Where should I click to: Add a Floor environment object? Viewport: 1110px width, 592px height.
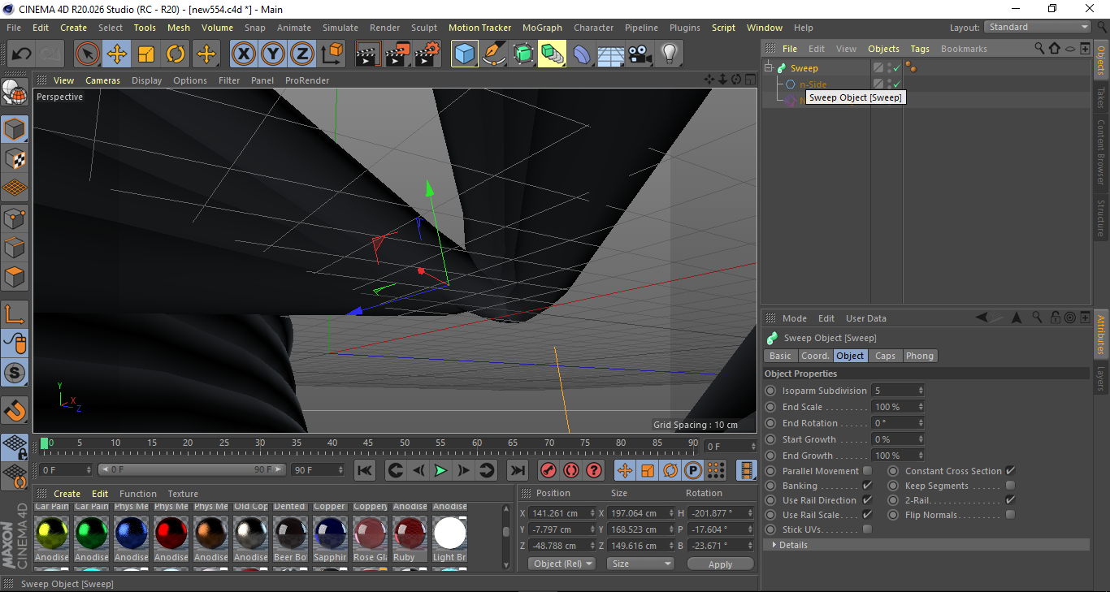tap(610, 54)
